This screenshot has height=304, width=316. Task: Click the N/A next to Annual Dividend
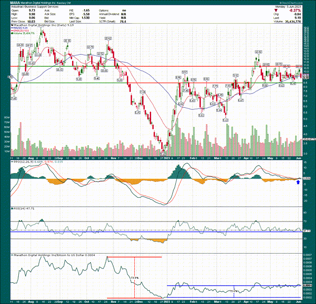pyautogui.click(x=123, y=14)
